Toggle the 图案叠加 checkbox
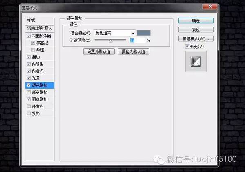The image size is (245, 172). pyautogui.click(x=29, y=99)
